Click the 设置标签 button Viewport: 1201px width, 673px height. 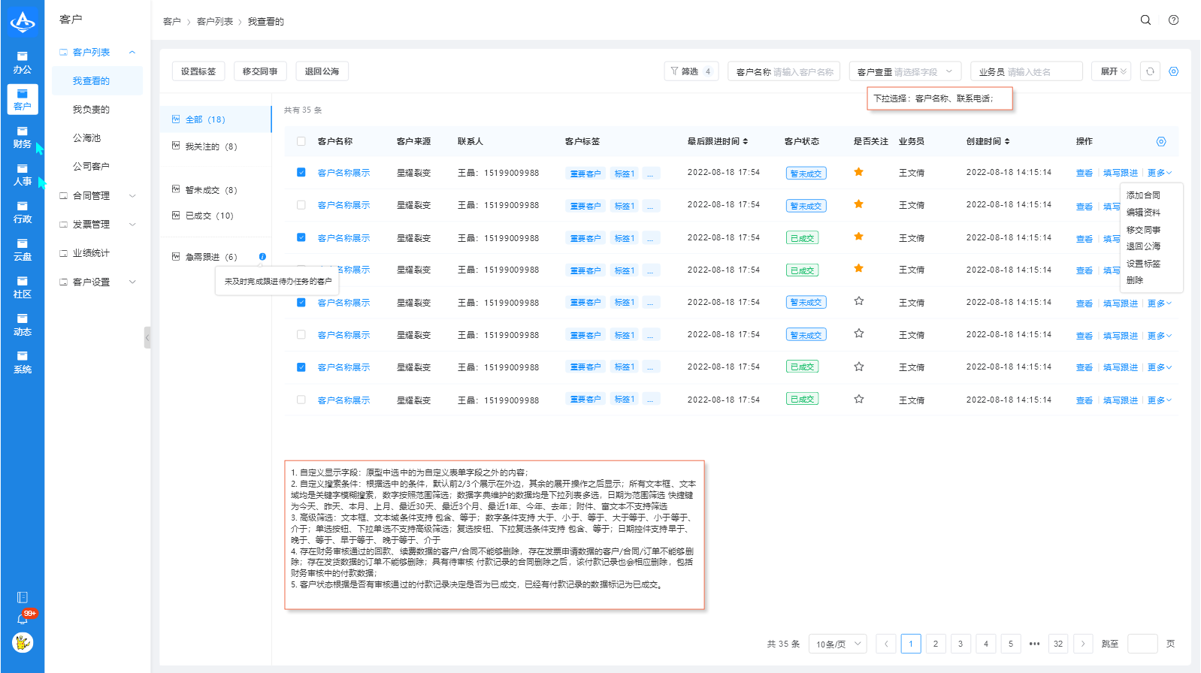[x=198, y=71]
